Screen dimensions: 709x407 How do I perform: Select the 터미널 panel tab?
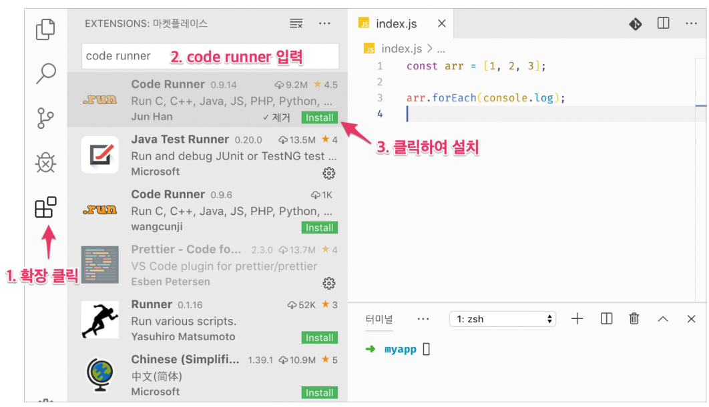pos(379,320)
